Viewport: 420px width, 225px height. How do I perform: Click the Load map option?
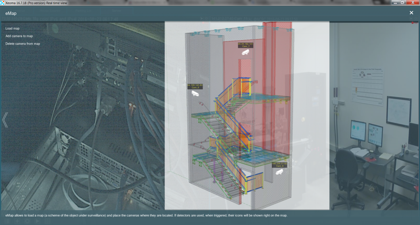click(x=12, y=28)
